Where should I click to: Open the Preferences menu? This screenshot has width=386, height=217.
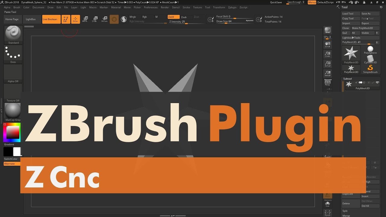(151, 7)
